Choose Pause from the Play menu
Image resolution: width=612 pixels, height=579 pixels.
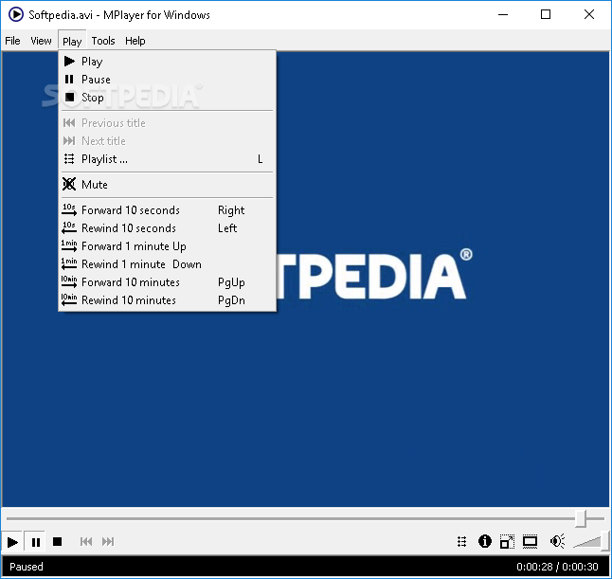(x=167, y=80)
